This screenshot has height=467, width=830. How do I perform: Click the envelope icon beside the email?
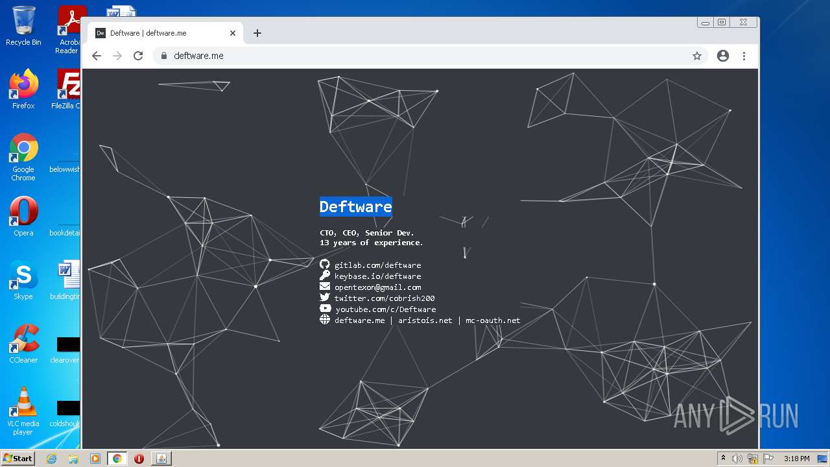(325, 286)
